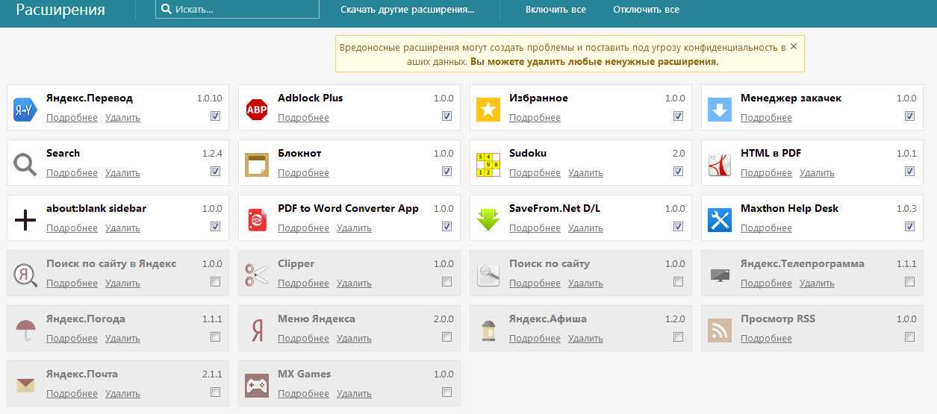
Task: Uncheck the Adblock Plus checkbox
Action: pos(446,116)
